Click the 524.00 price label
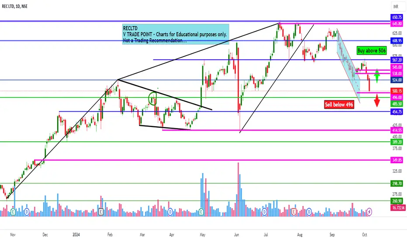This screenshot has height=240, width=407. point(397,80)
